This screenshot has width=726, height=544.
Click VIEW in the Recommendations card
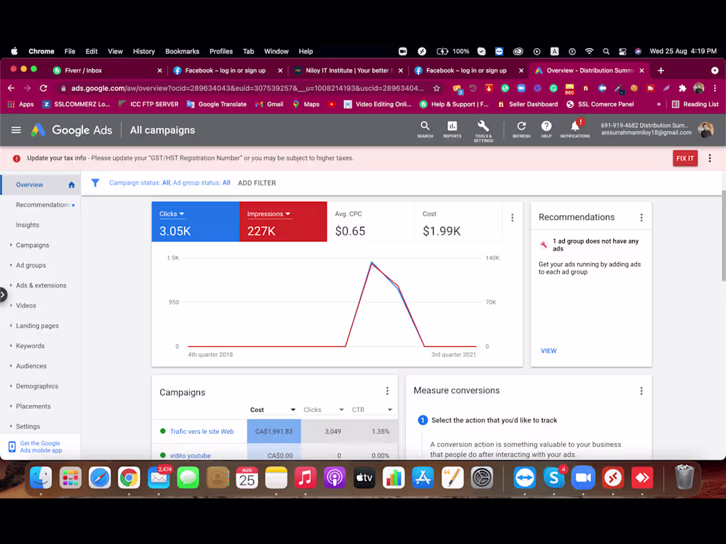tap(548, 350)
